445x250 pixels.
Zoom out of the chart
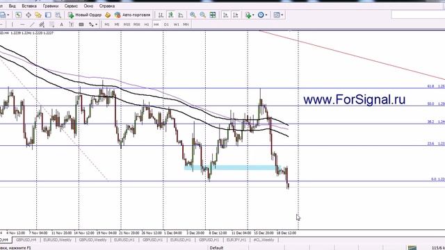(x=202, y=15)
